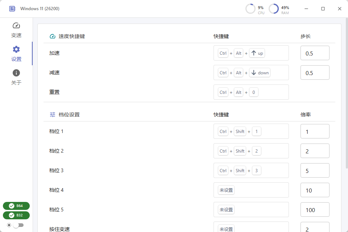The height and width of the screenshot is (232, 348).
Task: Click the B64 status badge
Action: 16,206
